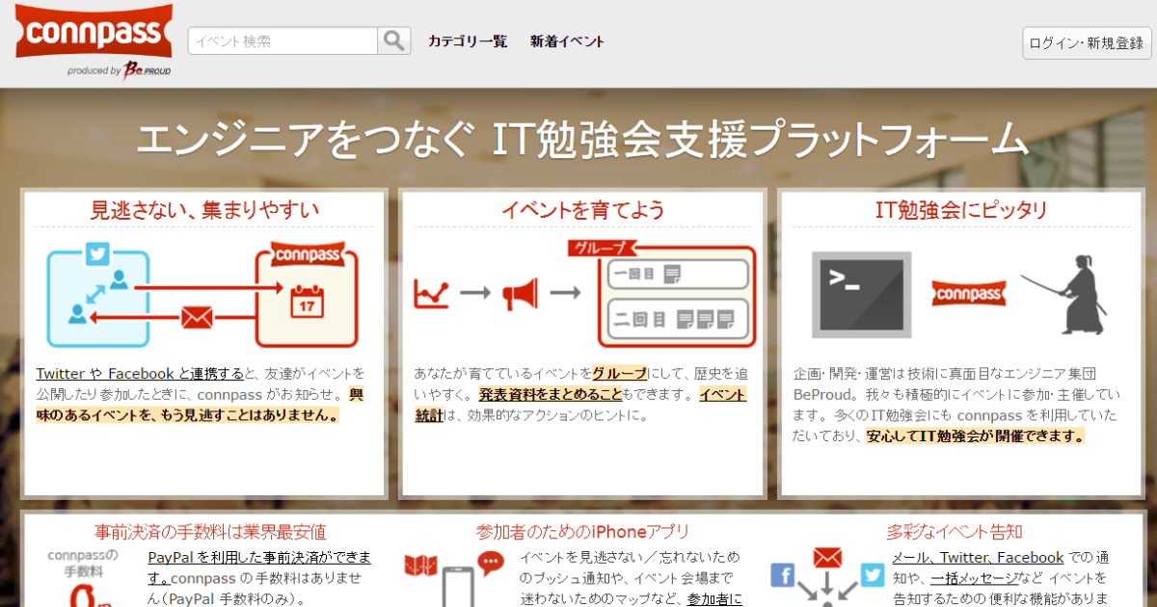The height and width of the screenshot is (607, 1157).
Task: Click the magnifying glass search button
Action: tap(393, 41)
